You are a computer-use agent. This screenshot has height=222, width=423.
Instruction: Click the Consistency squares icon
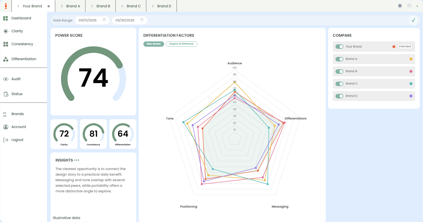tap(6, 44)
